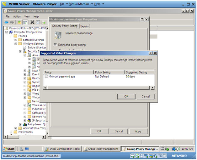The height and width of the screenshot is (160, 197).
Task: Click the VMware floppy drive device icon
Action: pos(141,156)
